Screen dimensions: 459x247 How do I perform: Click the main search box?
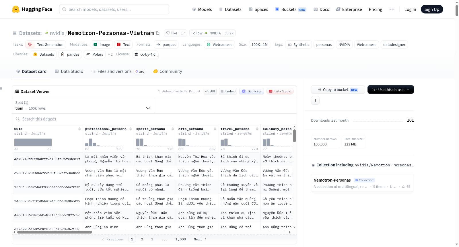pos(114,9)
